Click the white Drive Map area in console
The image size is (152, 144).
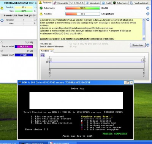(76, 100)
